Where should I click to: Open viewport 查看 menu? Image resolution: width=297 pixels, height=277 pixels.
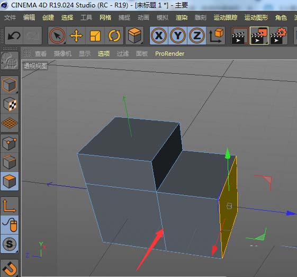pyautogui.click(x=41, y=54)
